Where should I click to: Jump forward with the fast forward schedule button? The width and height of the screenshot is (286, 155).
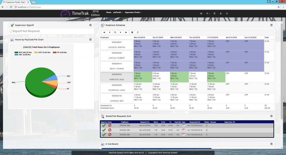[x=126, y=32]
